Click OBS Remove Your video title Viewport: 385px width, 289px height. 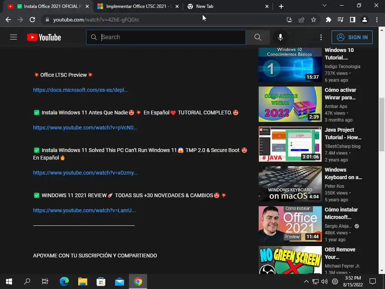tap(340, 253)
